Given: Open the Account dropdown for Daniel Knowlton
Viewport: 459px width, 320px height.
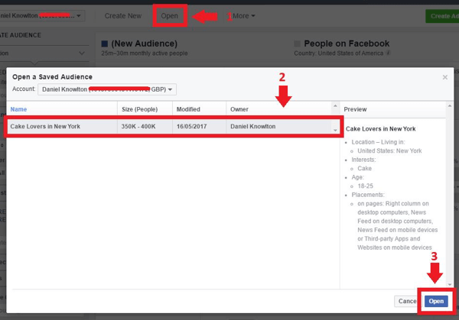Looking at the screenshot, I should [107, 89].
